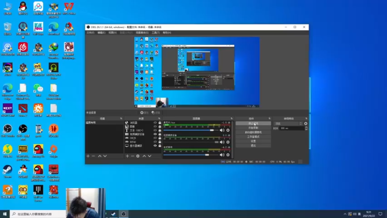Open the Steam shortcut on the desktop

8,171
